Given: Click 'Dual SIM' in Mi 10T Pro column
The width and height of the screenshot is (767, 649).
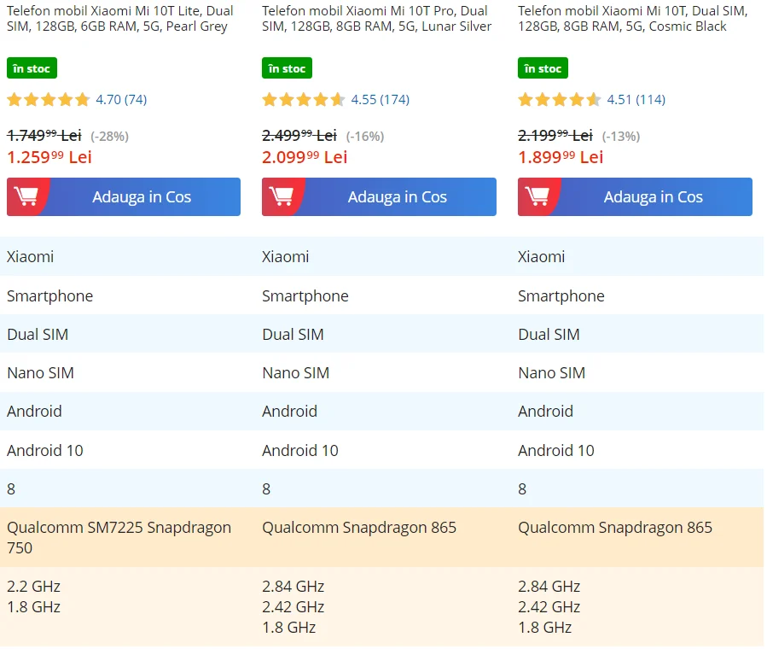Looking at the screenshot, I should [x=293, y=334].
